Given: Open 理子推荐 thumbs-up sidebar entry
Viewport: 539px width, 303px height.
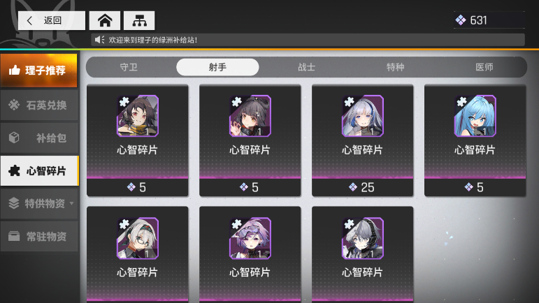Looking at the screenshot, I should [39, 71].
